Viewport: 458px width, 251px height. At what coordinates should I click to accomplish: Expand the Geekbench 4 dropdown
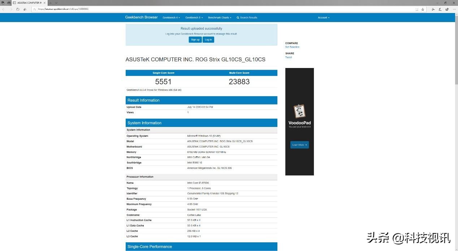171,18
